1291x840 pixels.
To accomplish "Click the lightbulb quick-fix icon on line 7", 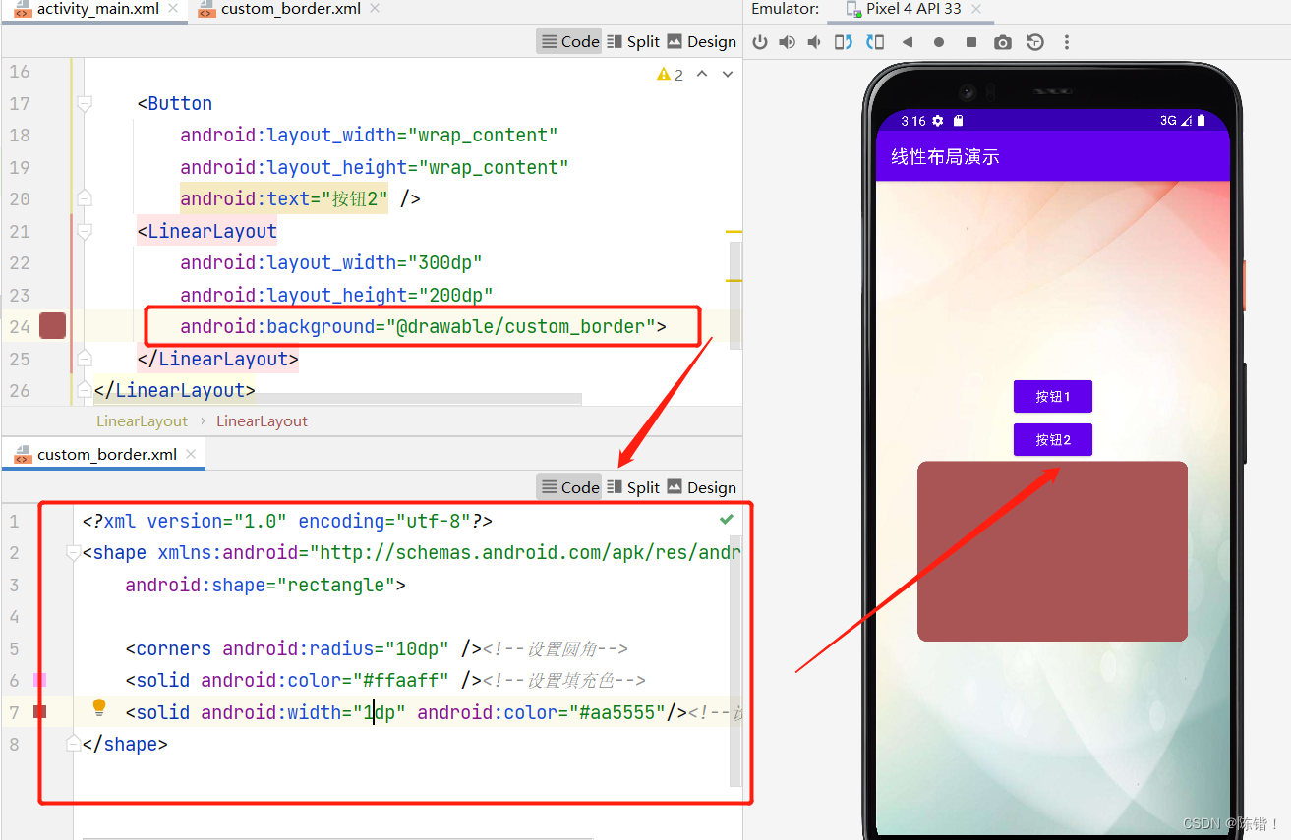I will pyautogui.click(x=99, y=707).
